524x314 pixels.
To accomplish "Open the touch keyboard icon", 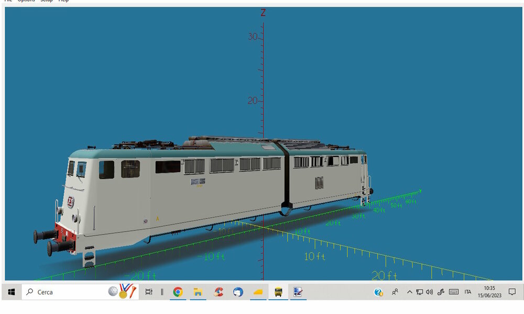I will click(x=453, y=292).
